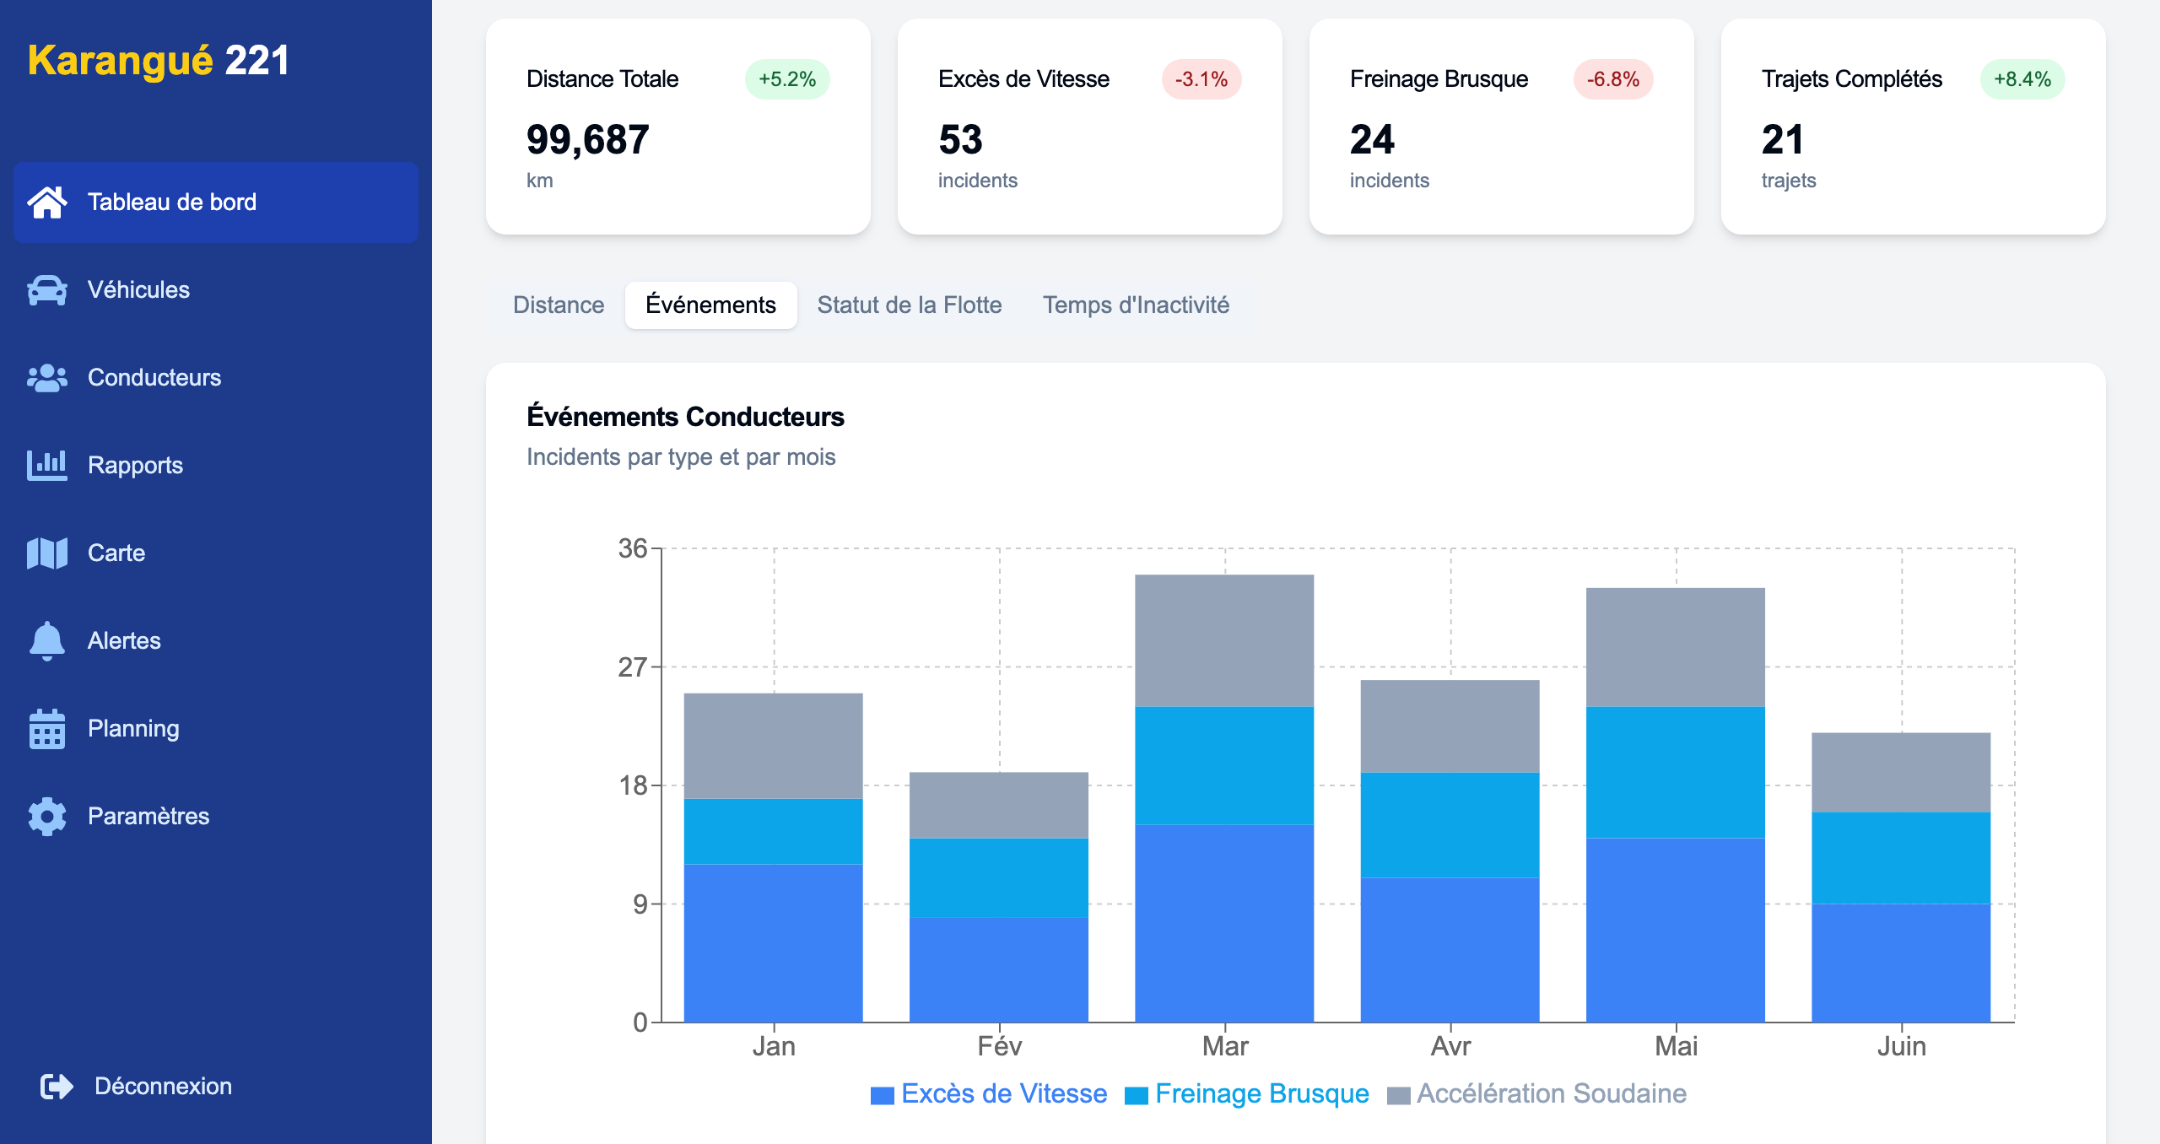Click the bell icon next to Alertes
The height and width of the screenshot is (1144, 2160).
click(47, 641)
